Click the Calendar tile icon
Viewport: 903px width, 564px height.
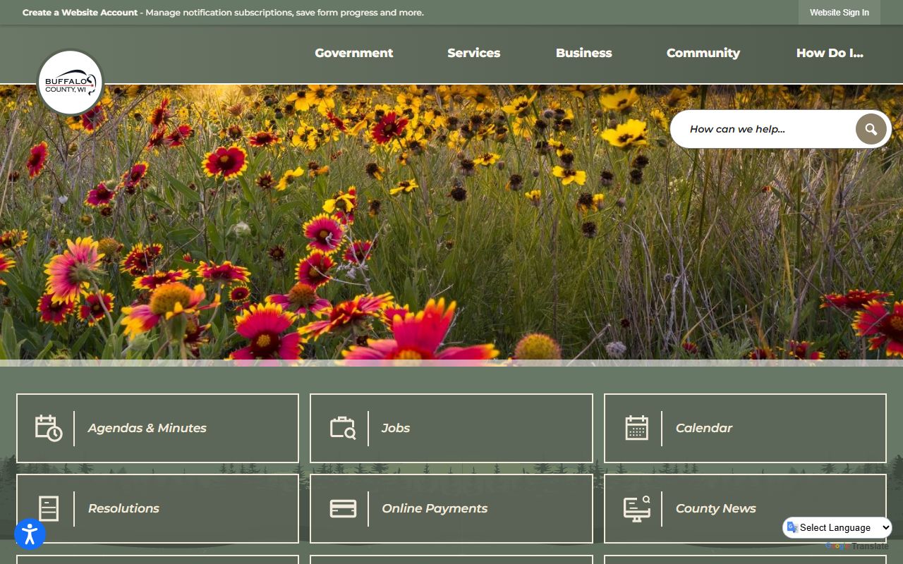coord(636,428)
